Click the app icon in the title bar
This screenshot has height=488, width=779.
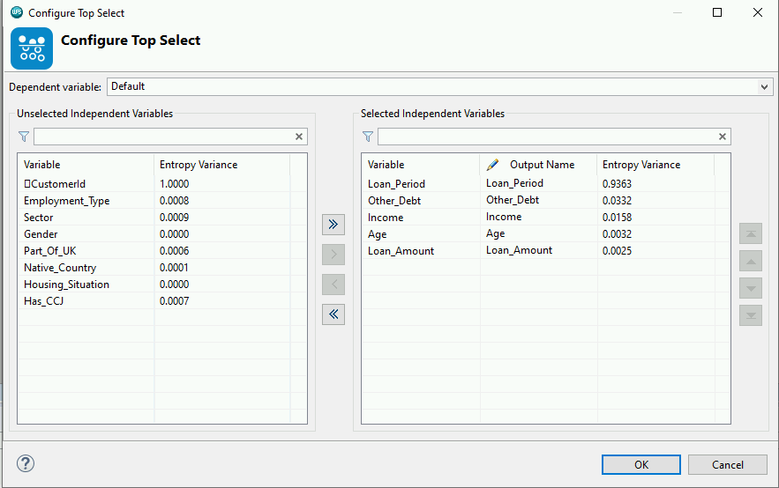tap(17, 12)
